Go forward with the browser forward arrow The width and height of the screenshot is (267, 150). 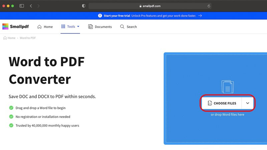(38, 6)
